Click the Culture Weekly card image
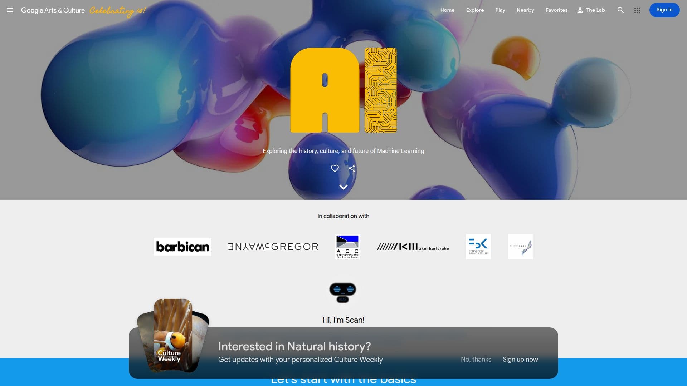687x386 pixels. (173, 336)
